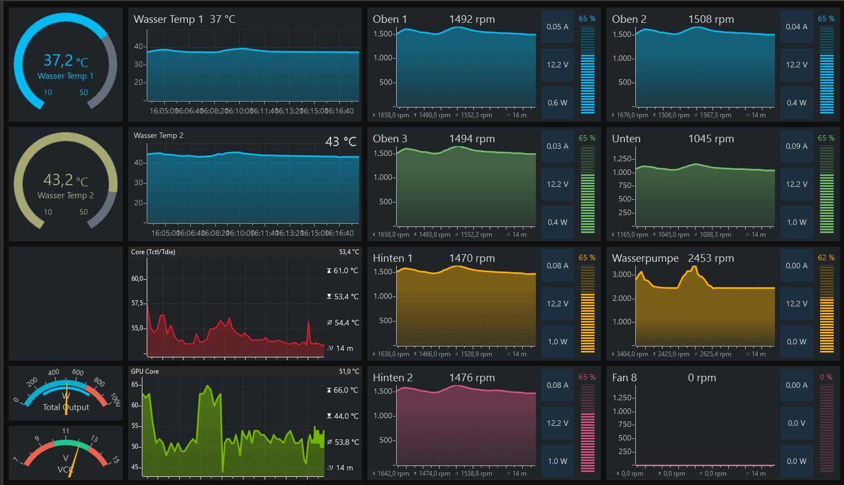Click the Unten green power level bar
Image resolution: width=844 pixels, height=485 pixels.
tap(827, 189)
